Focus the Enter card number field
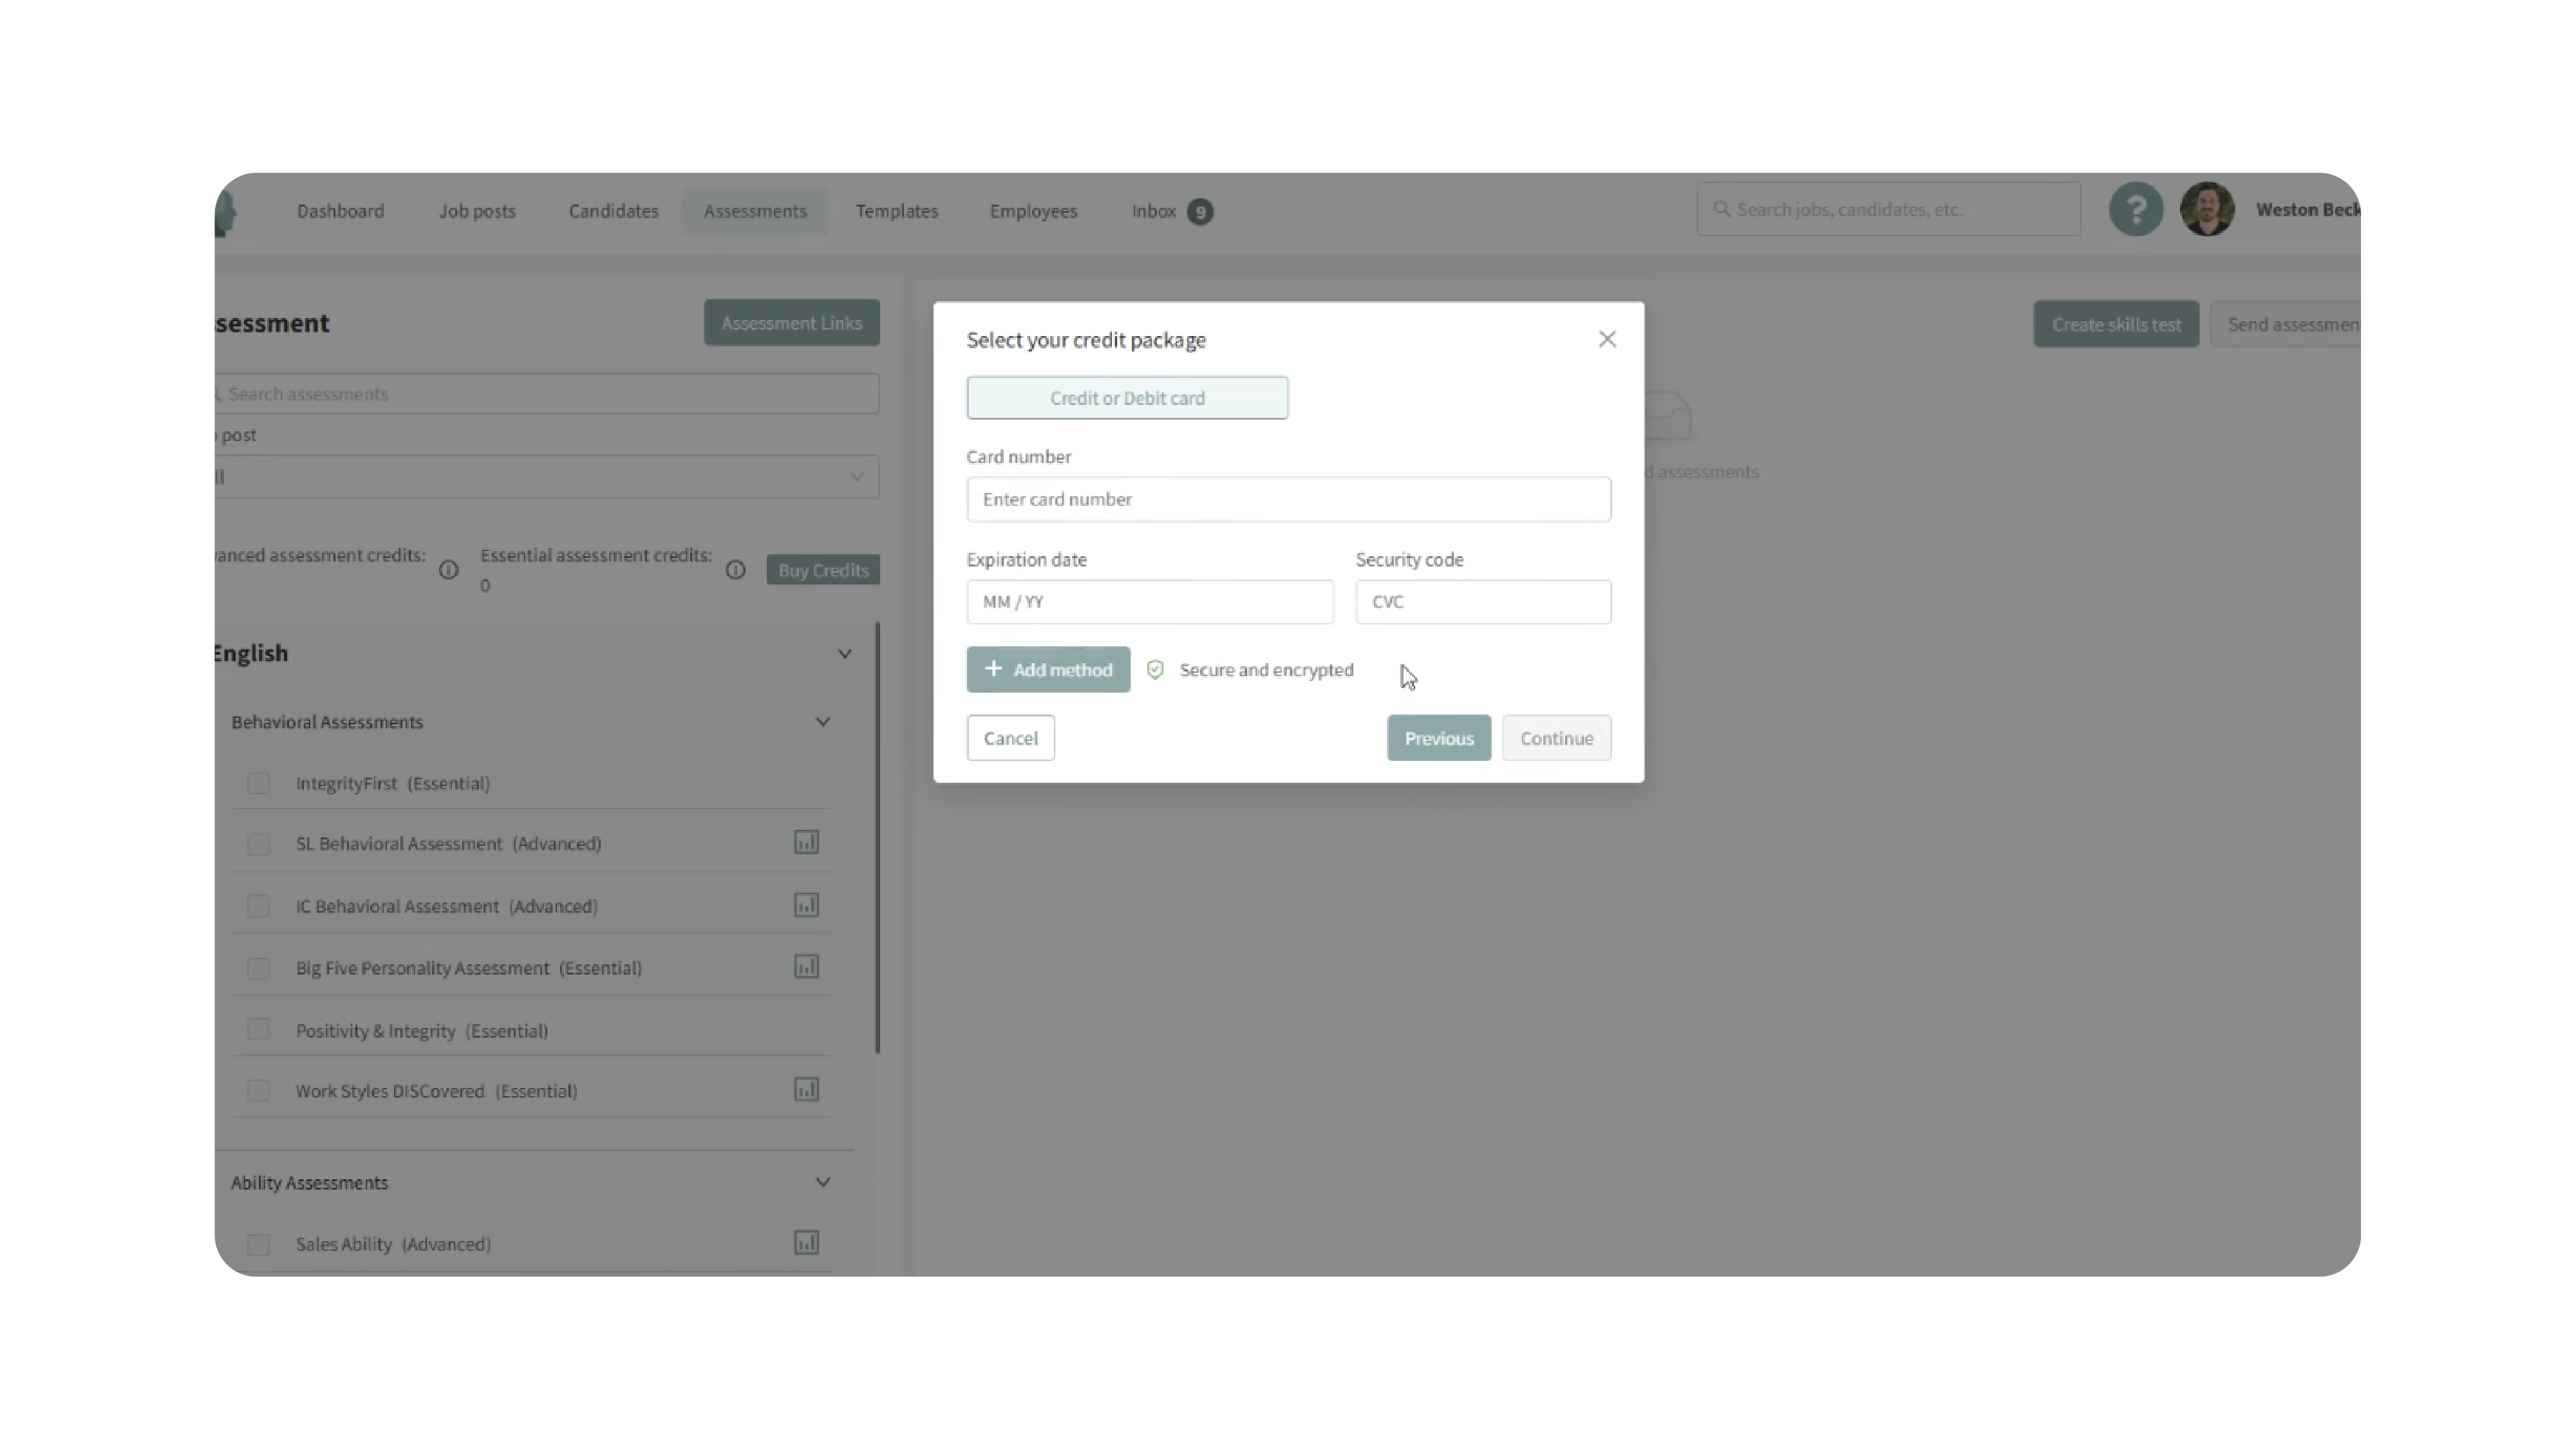Viewport: 2576px width, 1449px height. pyautogui.click(x=1288, y=499)
